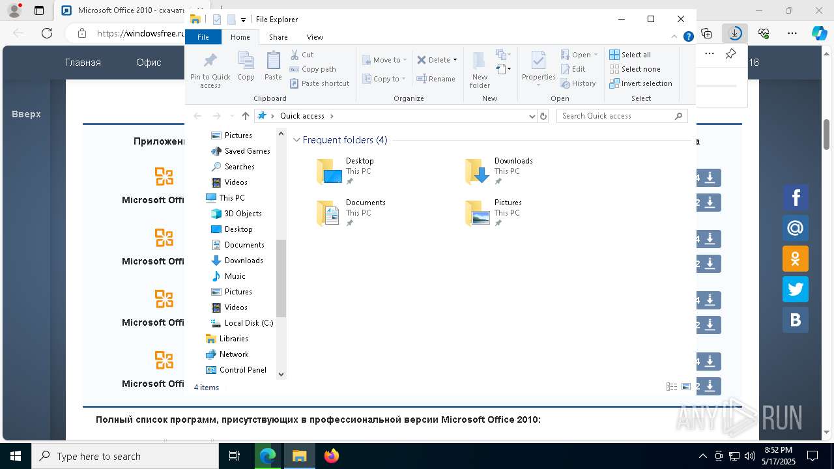Click Microsoft Edge icon in taskbar

268,456
